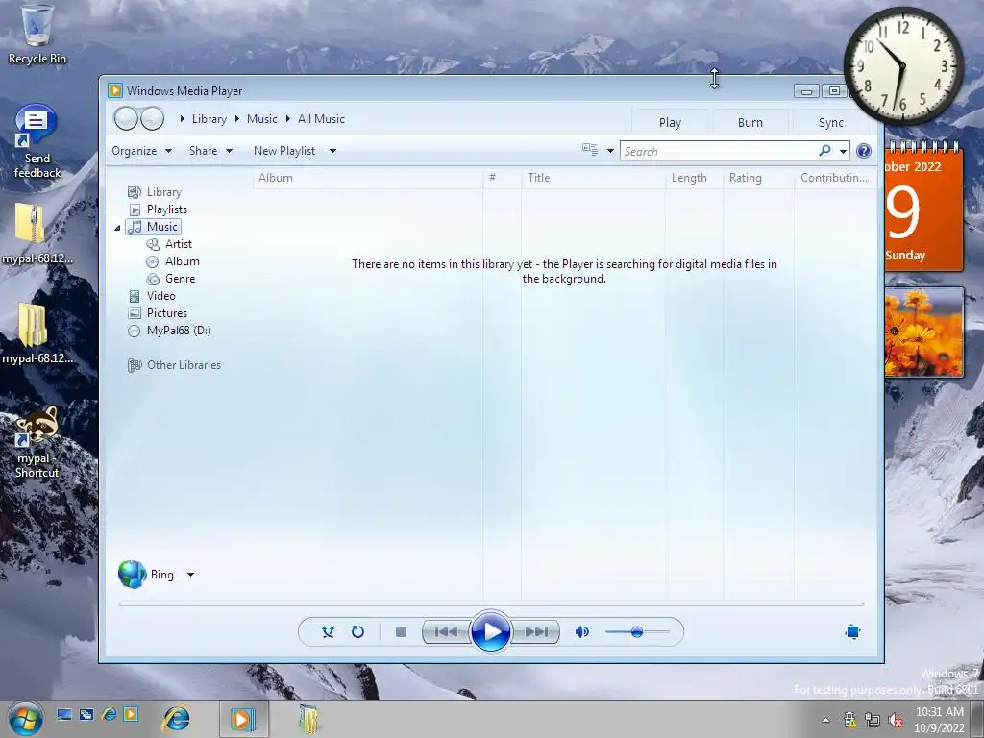This screenshot has height=738, width=984.
Task: Launch Internet Explorer from the taskbar
Action: tap(176, 719)
